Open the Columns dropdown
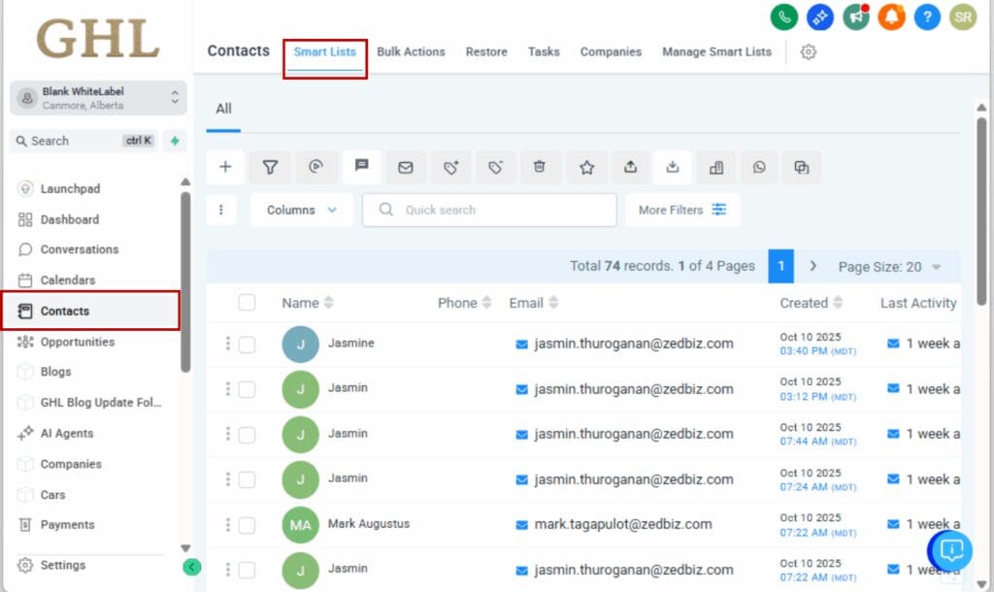 click(301, 210)
